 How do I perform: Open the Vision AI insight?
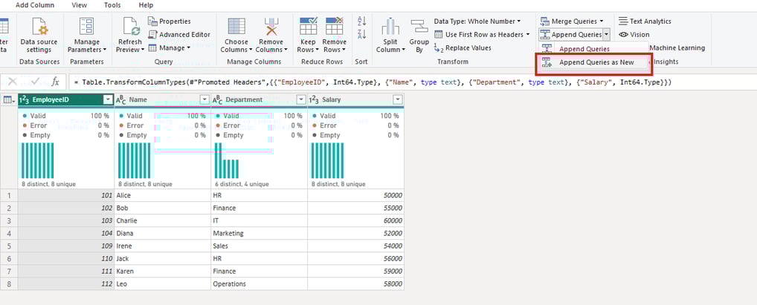634,35
